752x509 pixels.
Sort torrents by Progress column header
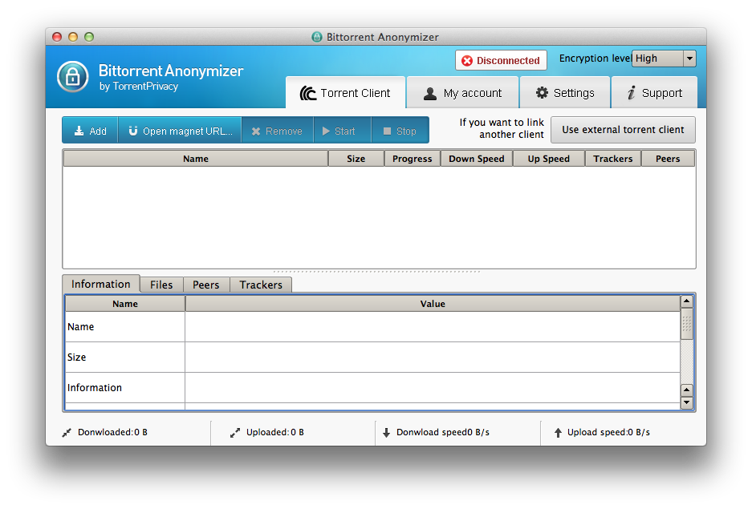click(x=413, y=159)
